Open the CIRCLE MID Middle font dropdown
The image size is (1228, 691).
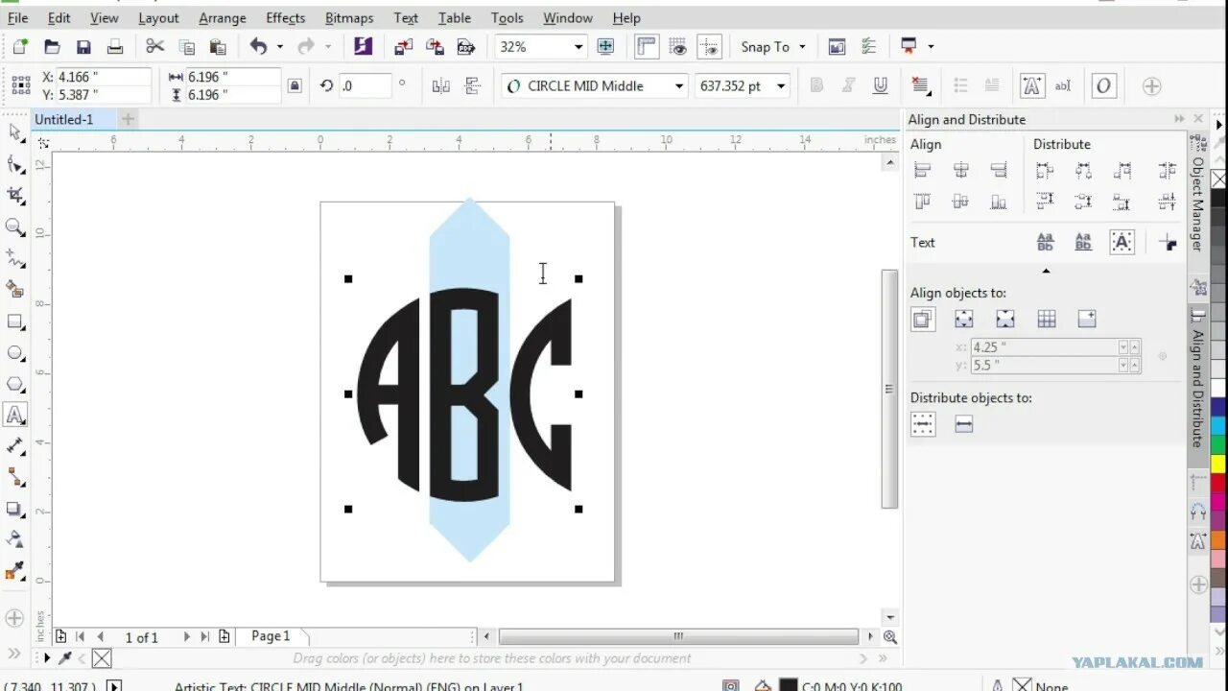[x=678, y=85]
